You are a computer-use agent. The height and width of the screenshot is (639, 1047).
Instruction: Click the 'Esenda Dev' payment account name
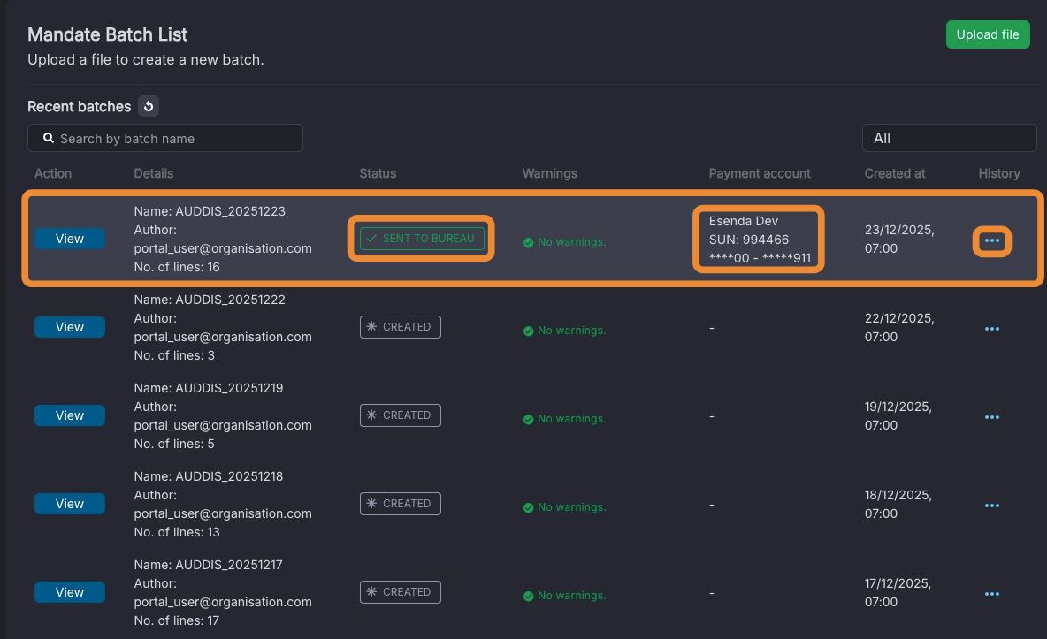tap(743, 221)
